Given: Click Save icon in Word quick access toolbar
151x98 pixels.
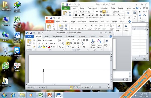Looking at the screenshot, I should coord(31,33).
